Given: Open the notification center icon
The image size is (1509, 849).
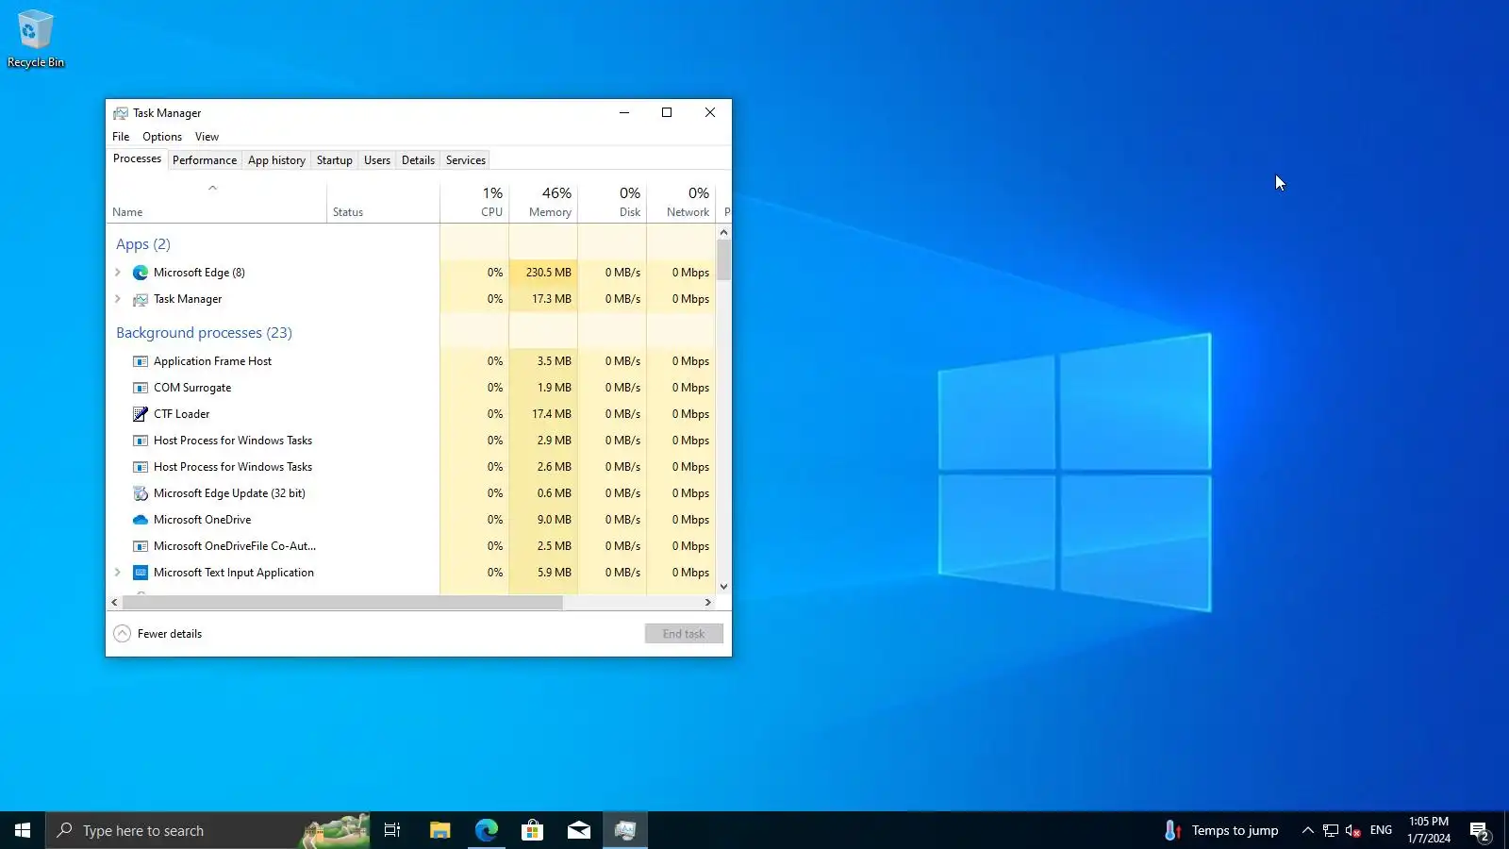Looking at the screenshot, I should point(1479,831).
